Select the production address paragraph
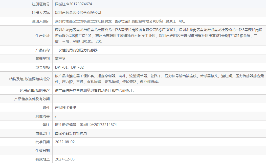The height and width of the screenshot is (163, 266). (x=159, y=36)
